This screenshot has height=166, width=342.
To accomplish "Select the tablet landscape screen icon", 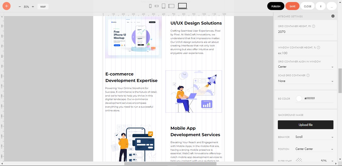I will pyautogui.click(x=171, y=6).
